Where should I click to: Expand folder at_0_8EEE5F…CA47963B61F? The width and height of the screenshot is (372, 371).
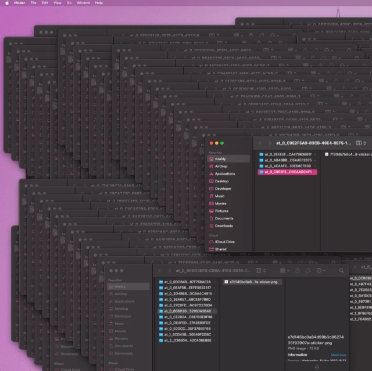coord(288,154)
